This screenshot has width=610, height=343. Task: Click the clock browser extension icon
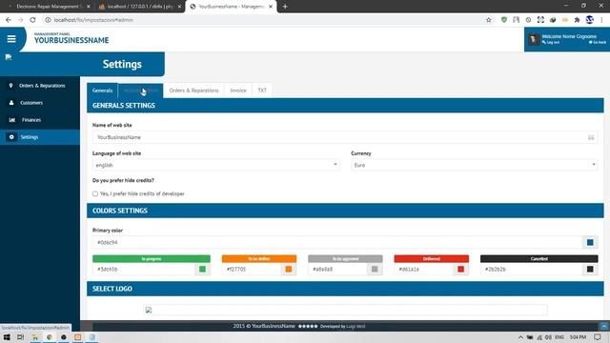coord(528,20)
